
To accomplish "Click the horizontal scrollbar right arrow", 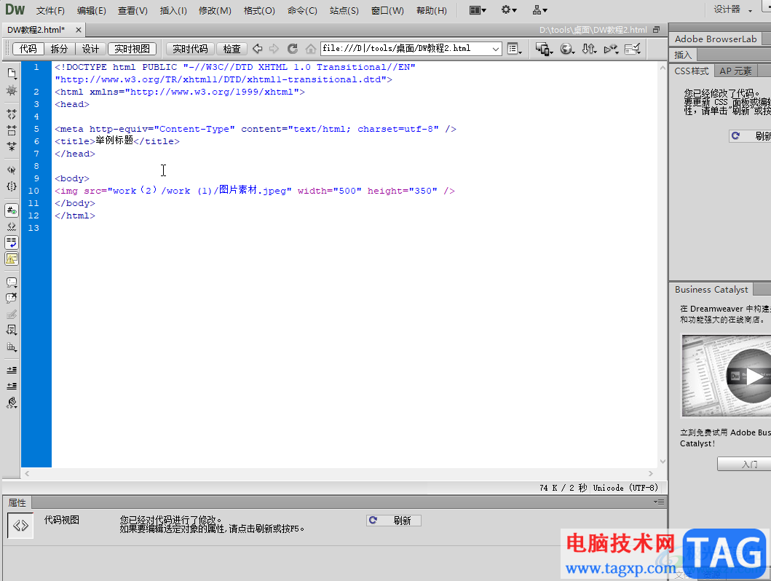I will [651, 473].
